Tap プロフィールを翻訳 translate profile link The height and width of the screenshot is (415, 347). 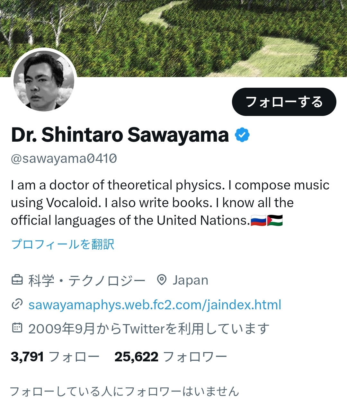[63, 244]
